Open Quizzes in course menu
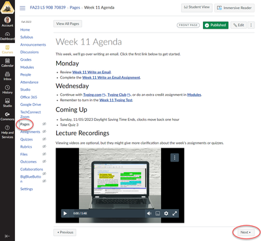This screenshot has height=241, width=261. [26, 139]
